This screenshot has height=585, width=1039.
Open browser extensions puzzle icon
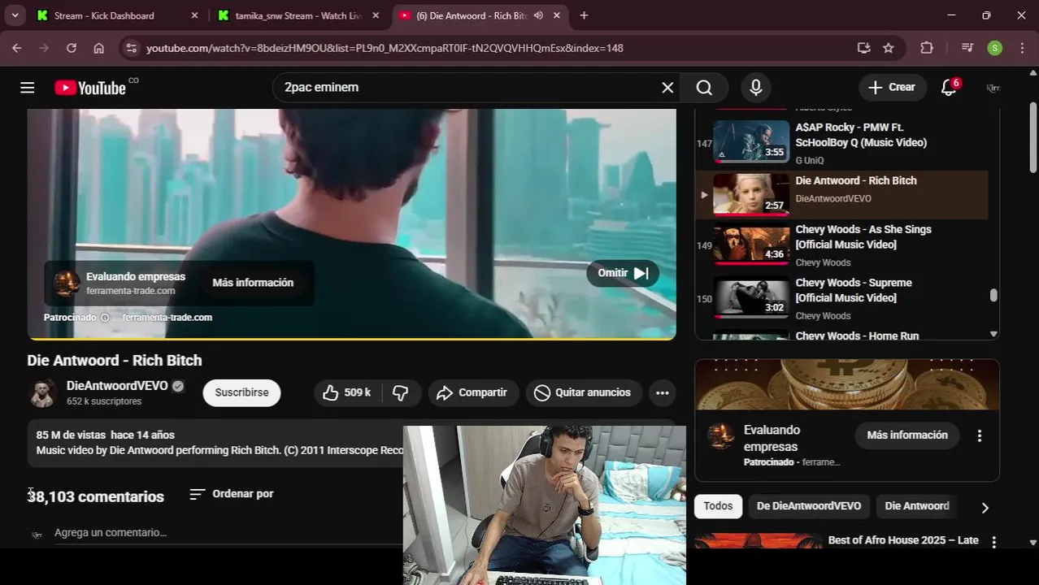[x=927, y=48]
